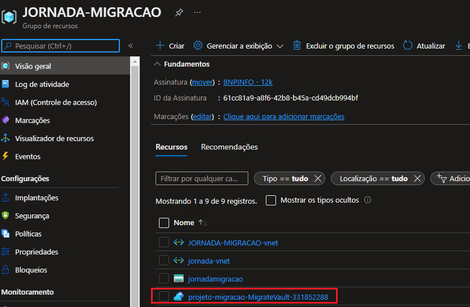This screenshot has height=307, width=470.
Task: Collapse the sidebar with double chevron
Action: (131, 46)
